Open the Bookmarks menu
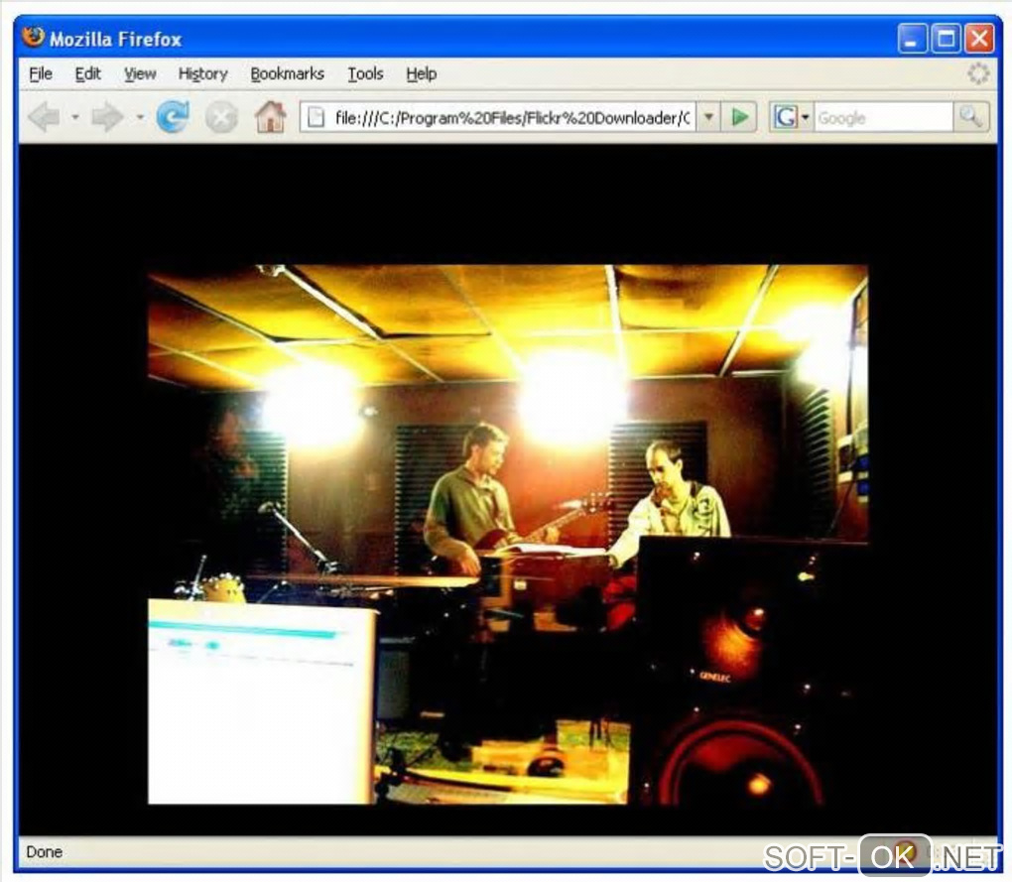 click(x=287, y=74)
